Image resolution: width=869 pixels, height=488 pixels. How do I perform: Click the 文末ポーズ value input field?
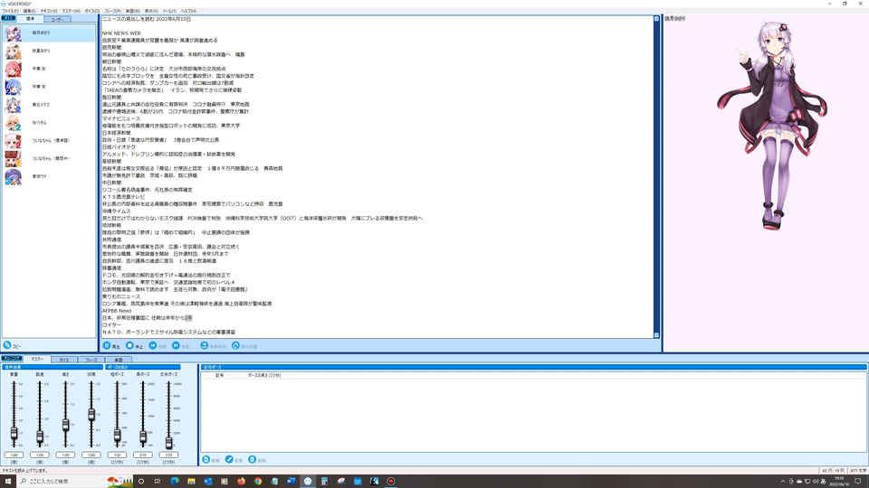[x=168, y=455]
